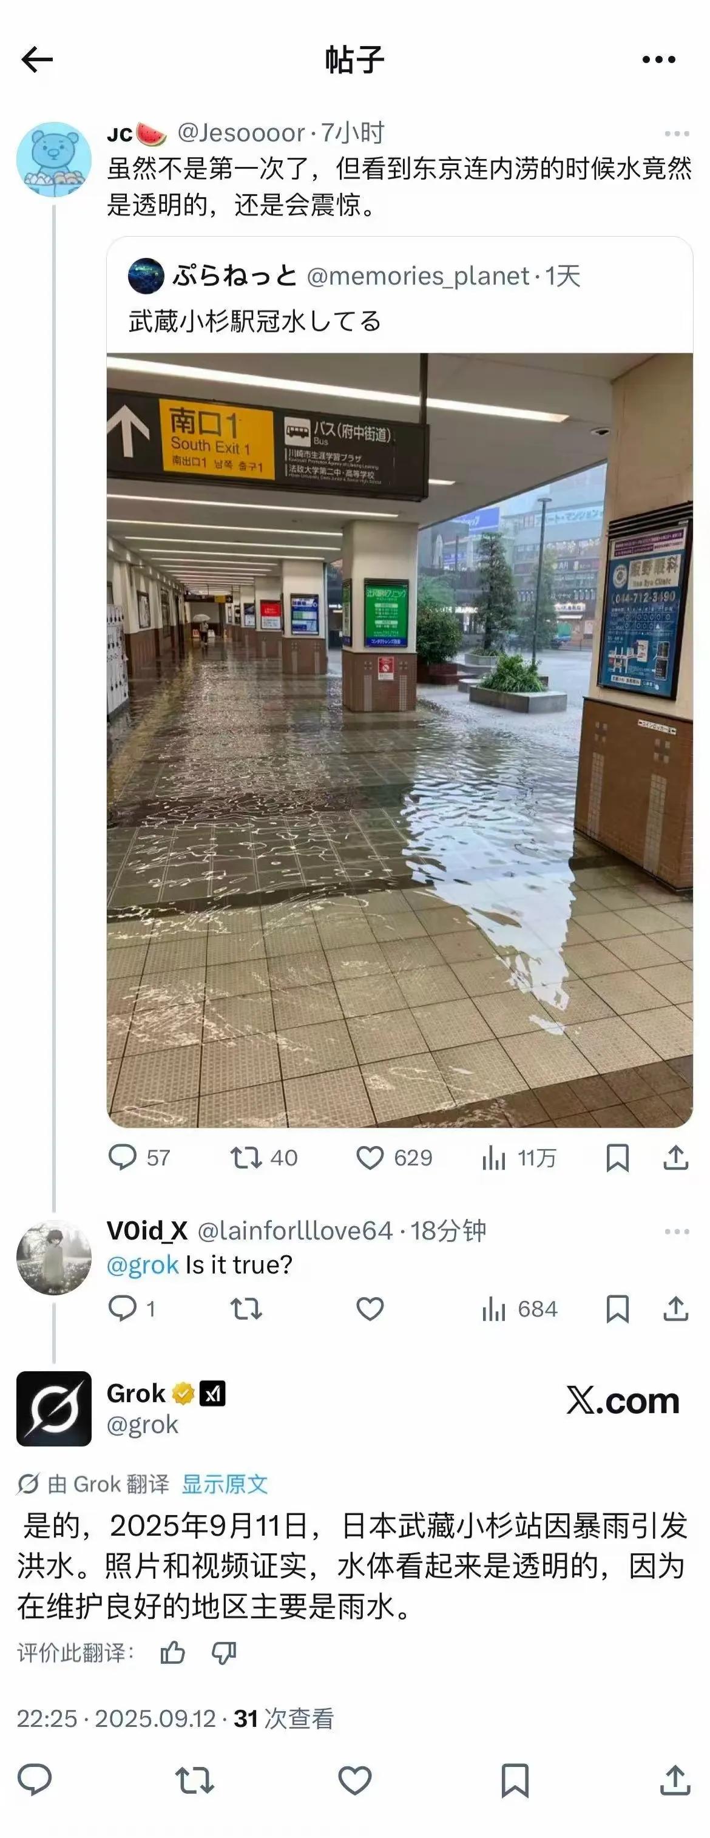The width and height of the screenshot is (710, 1838).
Task: Open more options on the V0id_X reply
Action: click(677, 1232)
